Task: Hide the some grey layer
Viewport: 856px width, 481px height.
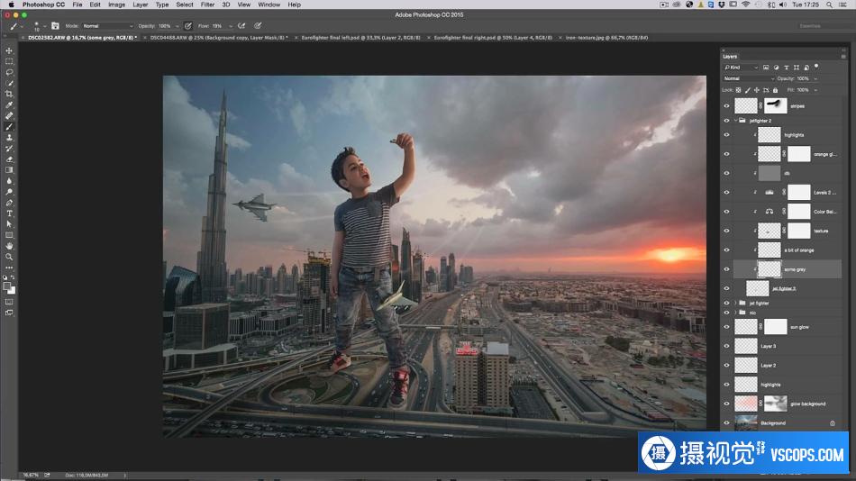Action: (x=726, y=269)
